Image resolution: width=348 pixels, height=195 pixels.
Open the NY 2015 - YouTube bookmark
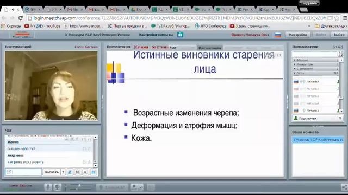[42, 26]
